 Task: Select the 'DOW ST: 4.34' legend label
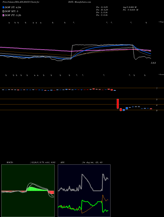tap(13, 7)
